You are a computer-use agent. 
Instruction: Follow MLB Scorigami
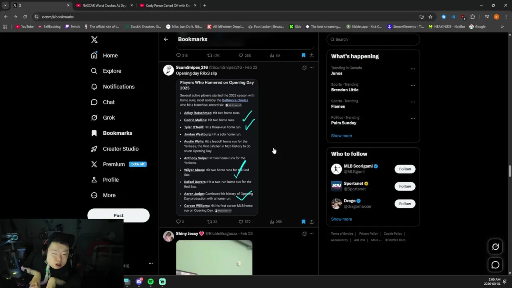coord(405,169)
